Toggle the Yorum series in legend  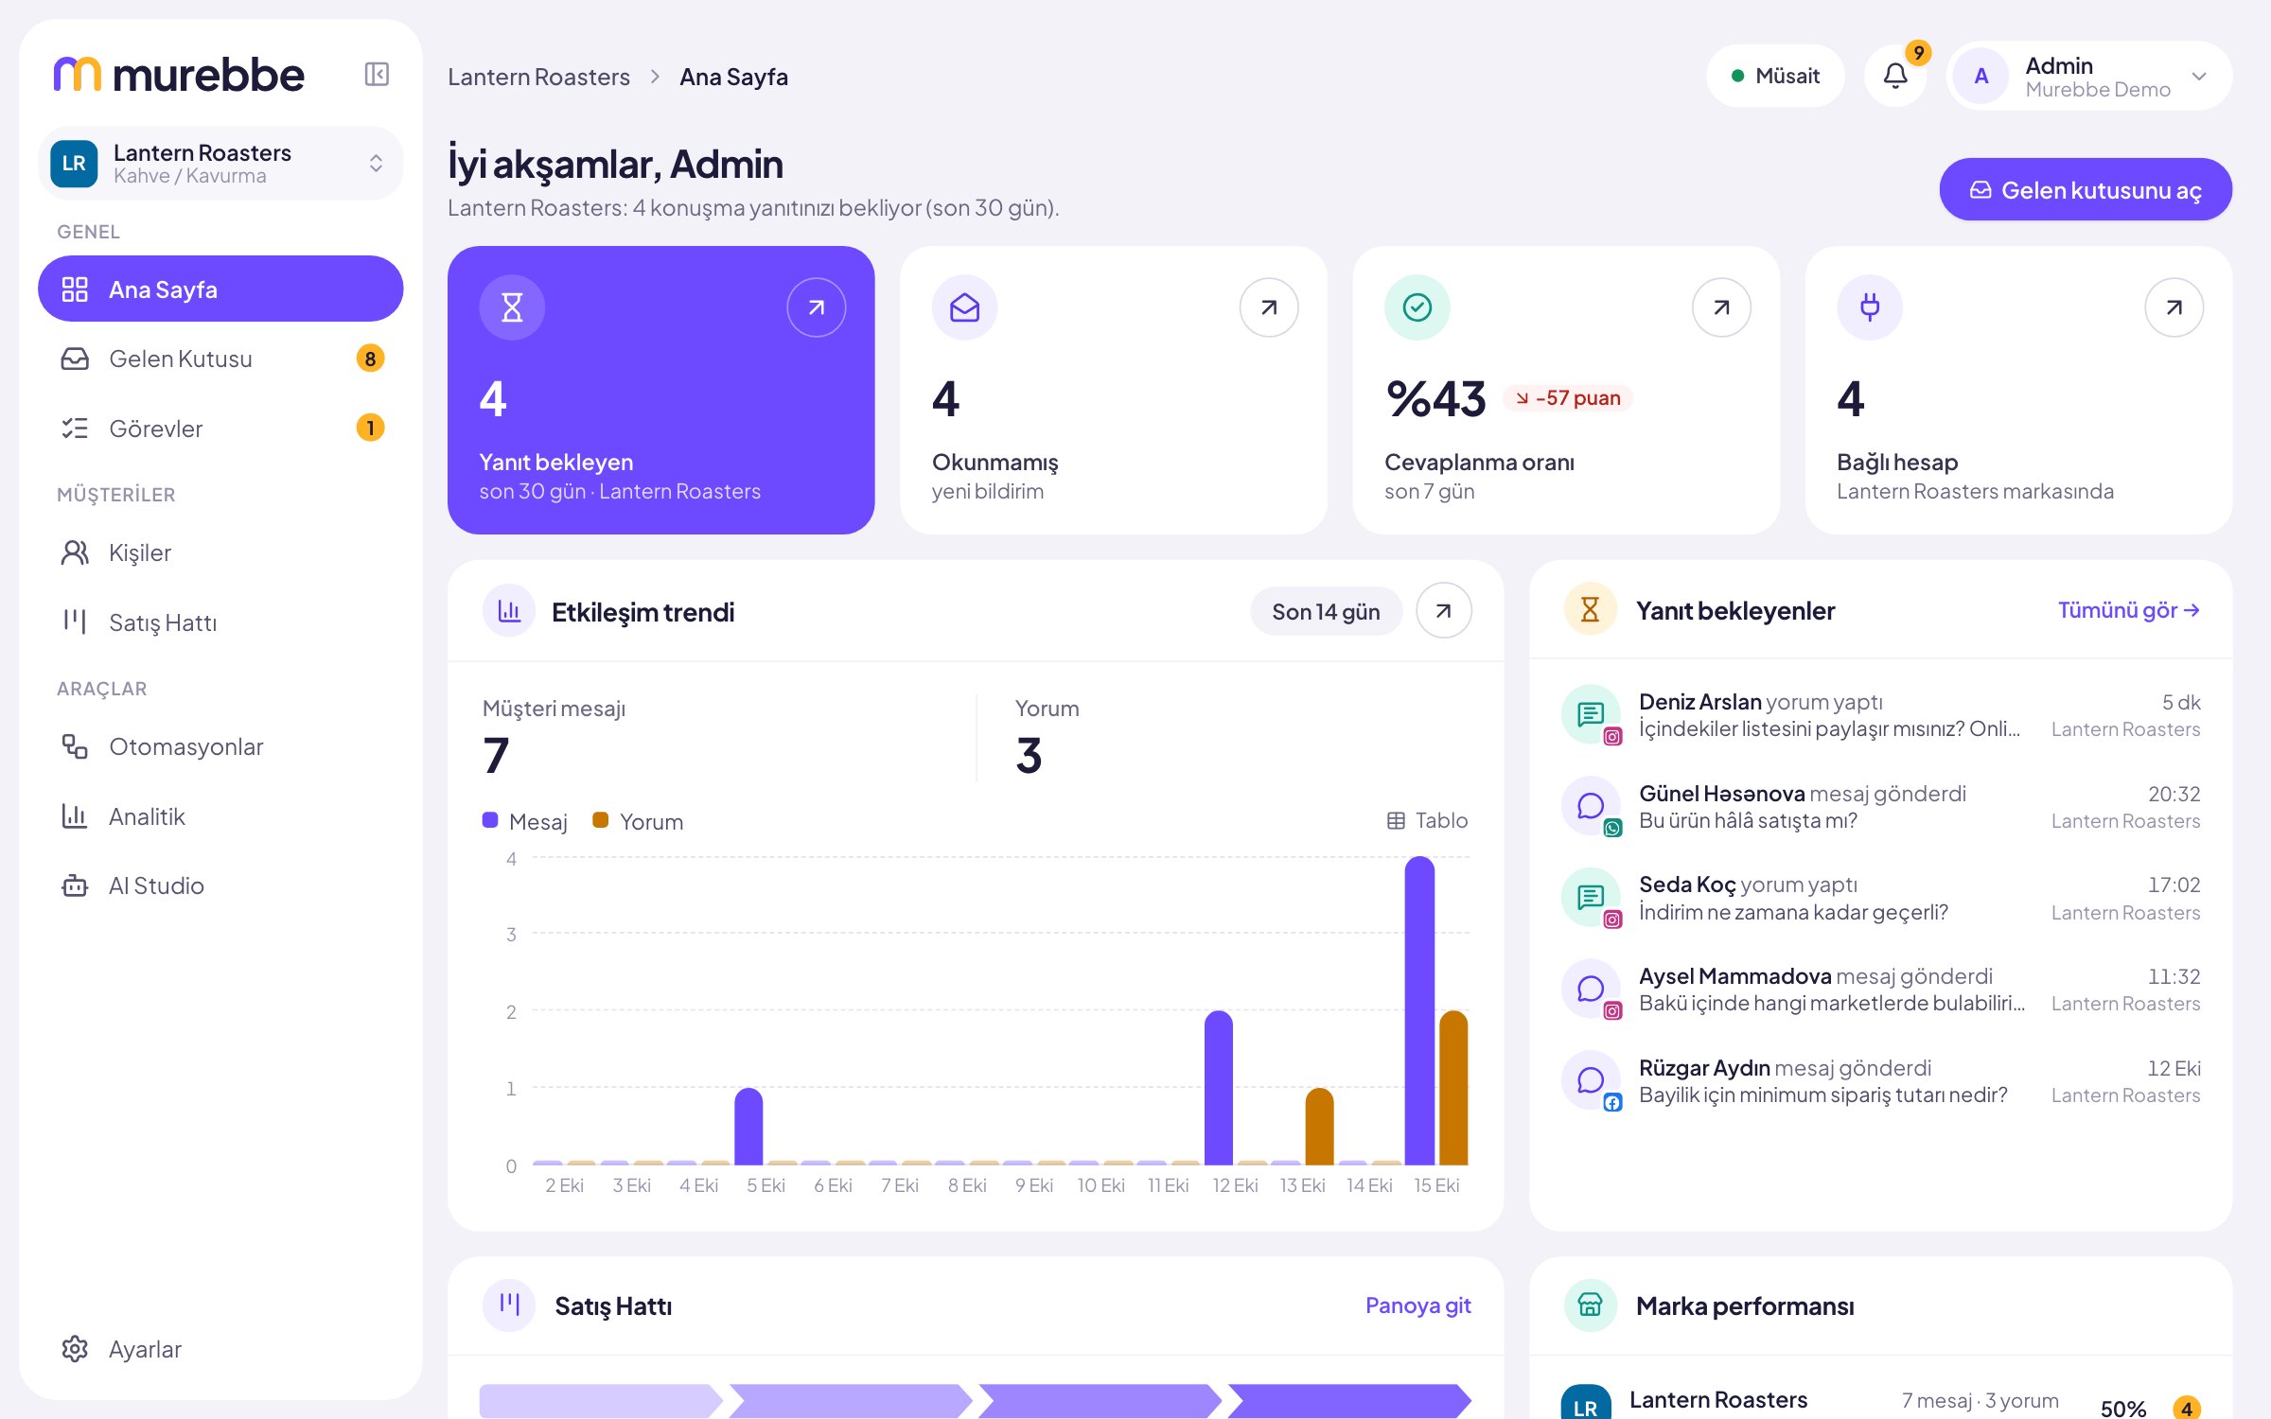tap(638, 821)
